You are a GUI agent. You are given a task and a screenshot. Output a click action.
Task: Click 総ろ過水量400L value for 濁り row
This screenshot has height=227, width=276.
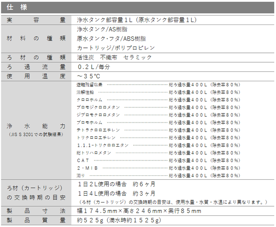(x=188, y=175)
